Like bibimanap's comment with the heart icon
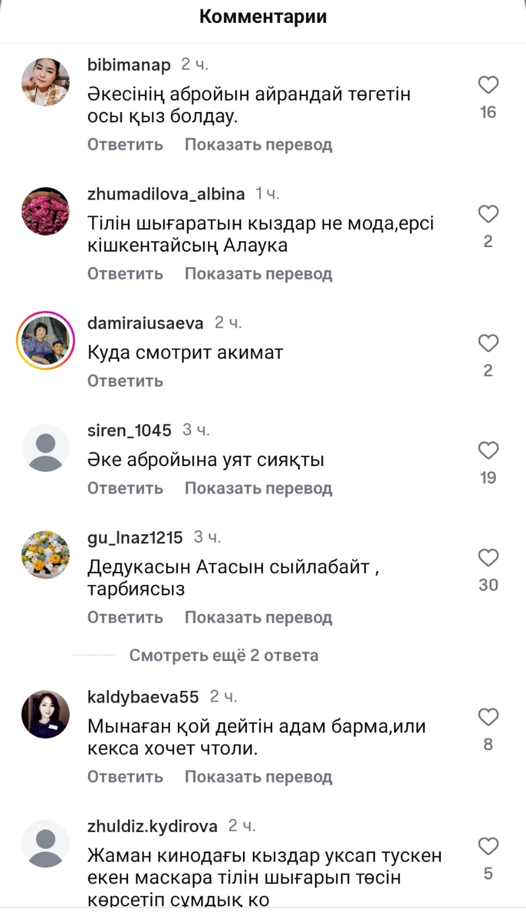 click(488, 85)
